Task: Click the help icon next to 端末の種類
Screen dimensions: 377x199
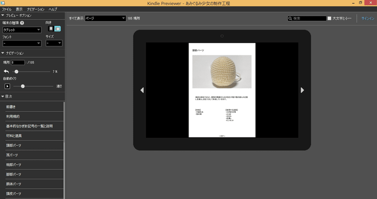Action: pos(22,23)
